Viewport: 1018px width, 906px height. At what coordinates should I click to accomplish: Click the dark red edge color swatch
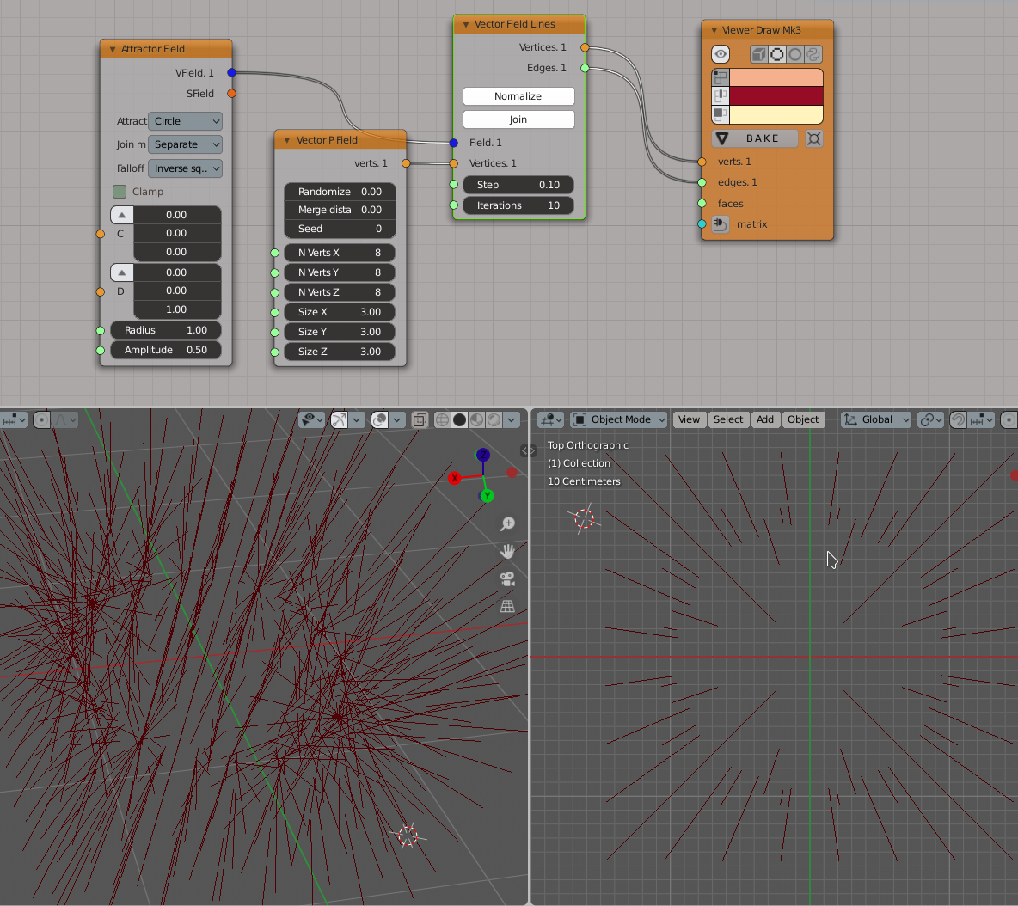coord(776,95)
